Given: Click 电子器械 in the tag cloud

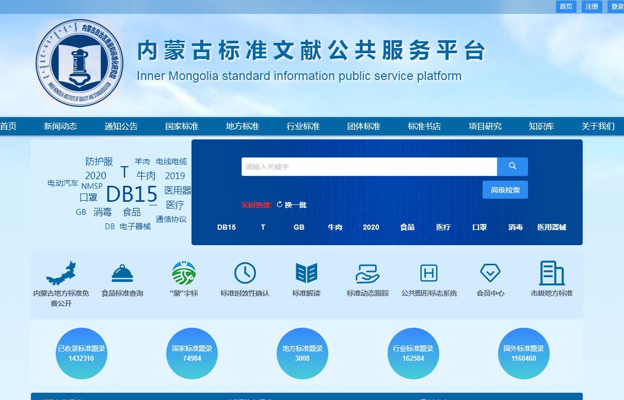Looking at the screenshot, I should point(135,227).
